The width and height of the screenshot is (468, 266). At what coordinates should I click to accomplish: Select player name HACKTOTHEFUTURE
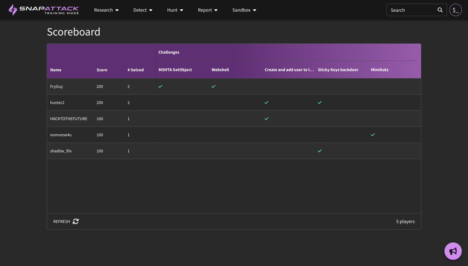(x=69, y=119)
